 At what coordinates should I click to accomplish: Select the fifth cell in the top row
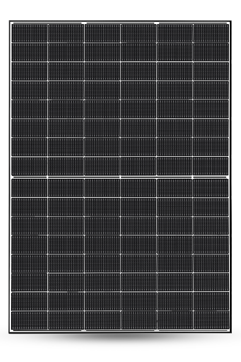click(x=175, y=33)
